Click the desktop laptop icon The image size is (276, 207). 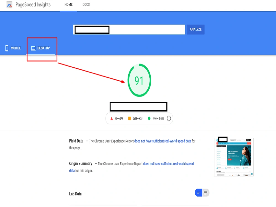[33, 48]
